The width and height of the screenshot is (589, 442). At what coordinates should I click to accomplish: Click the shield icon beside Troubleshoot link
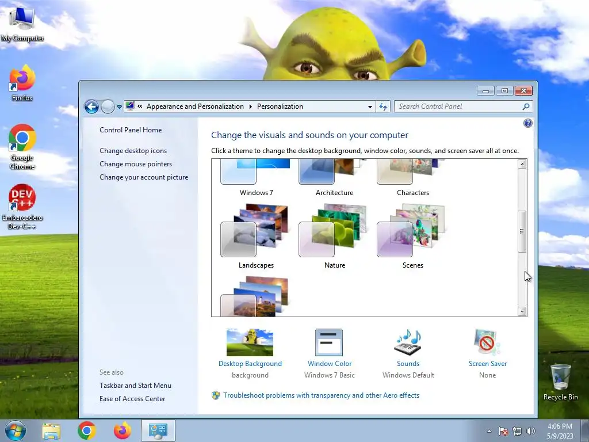tap(216, 395)
